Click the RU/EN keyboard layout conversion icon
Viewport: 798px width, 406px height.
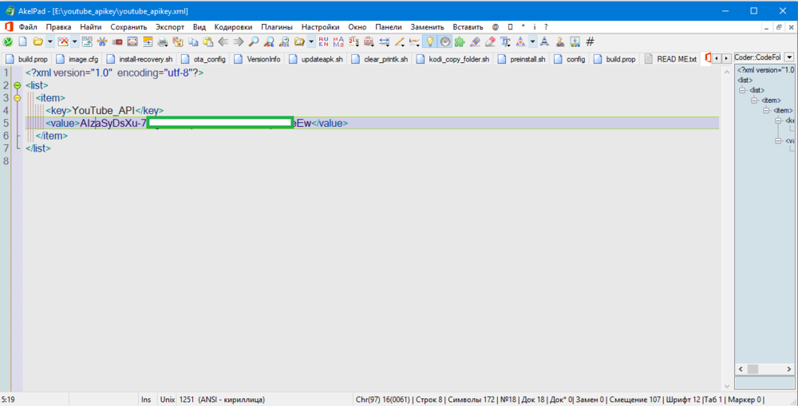[323, 41]
